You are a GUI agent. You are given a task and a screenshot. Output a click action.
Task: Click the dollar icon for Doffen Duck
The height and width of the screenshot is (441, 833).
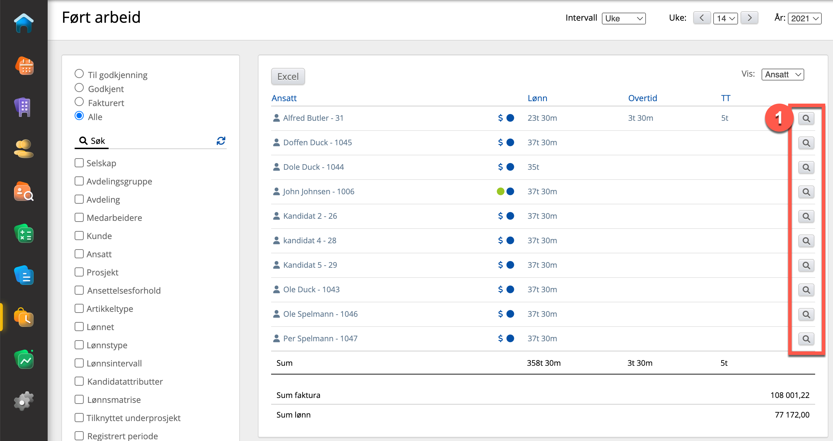[x=500, y=142]
